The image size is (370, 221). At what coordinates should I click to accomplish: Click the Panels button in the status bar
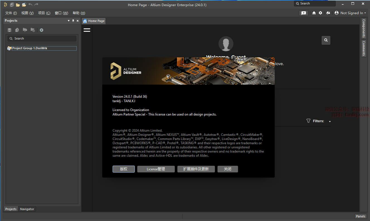pyautogui.click(x=361, y=216)
